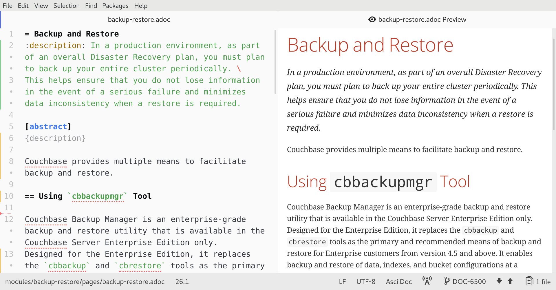Click the git push up-arrow icon
The height and width of the screenshot is (290, 556).
510,281
